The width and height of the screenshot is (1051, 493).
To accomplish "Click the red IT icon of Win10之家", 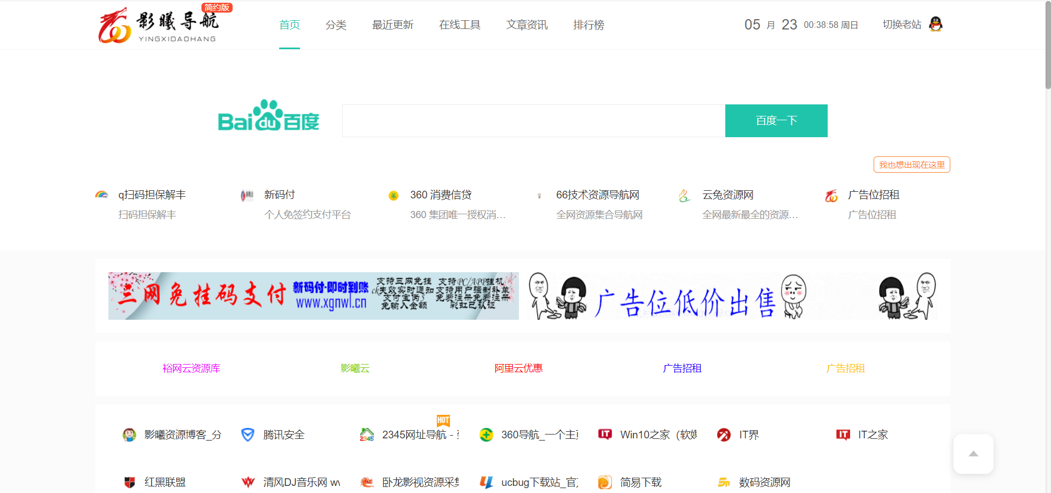I will (605, 435).
